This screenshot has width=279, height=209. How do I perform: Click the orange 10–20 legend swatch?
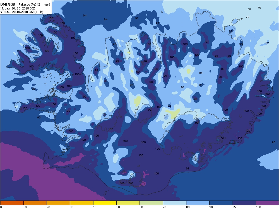35,203
